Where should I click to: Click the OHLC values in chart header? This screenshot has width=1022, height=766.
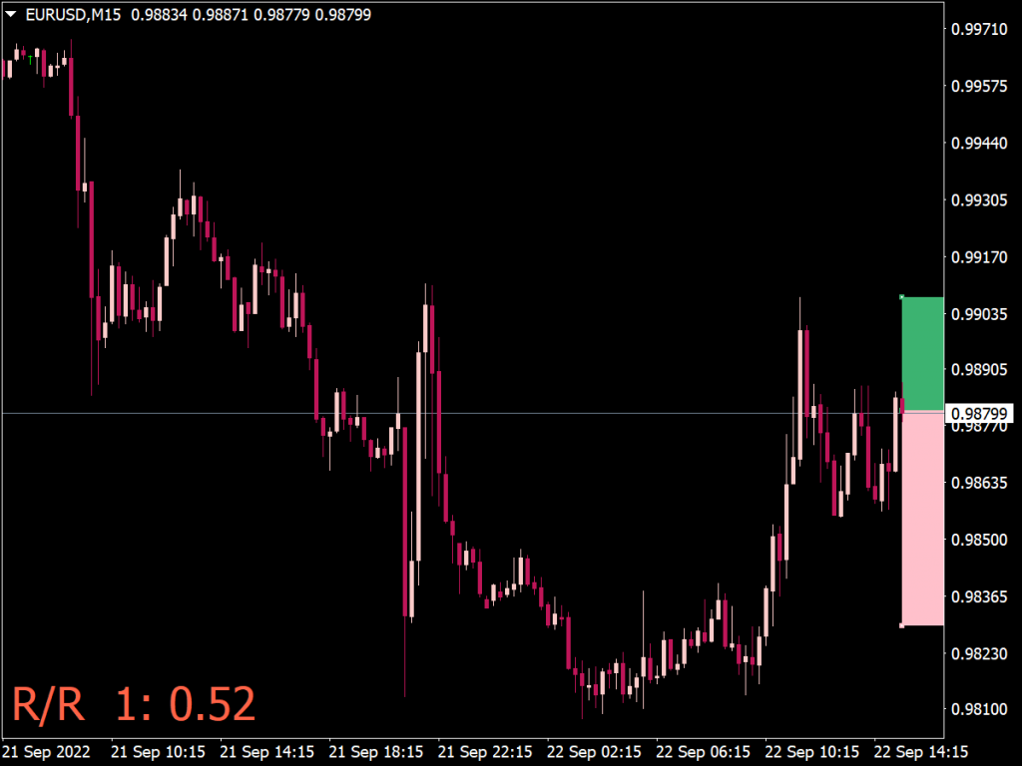click(x=214, y=15)
